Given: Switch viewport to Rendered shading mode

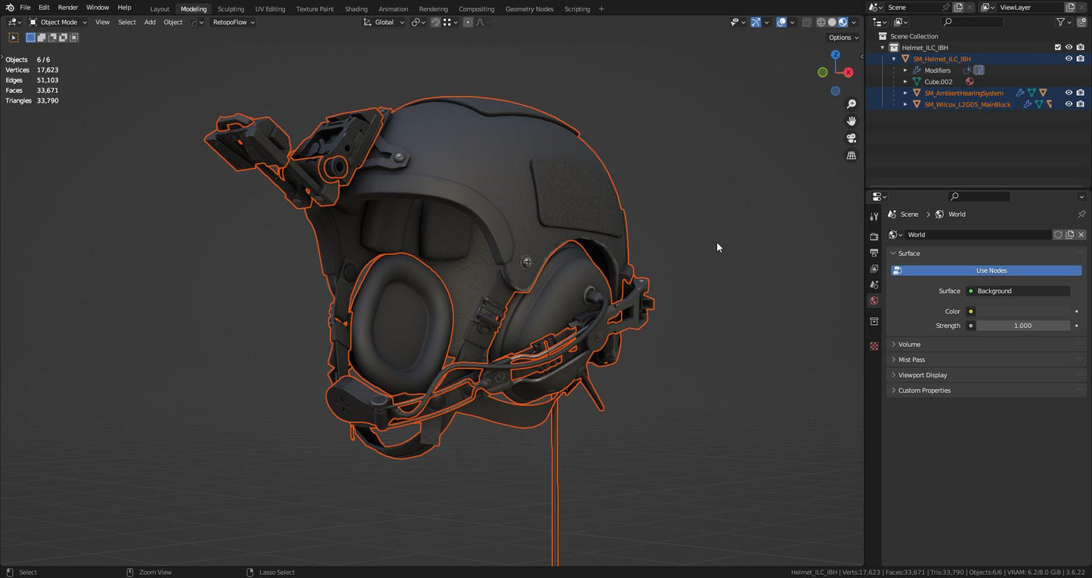Looking at the screenshot, I should click(843, 22).
